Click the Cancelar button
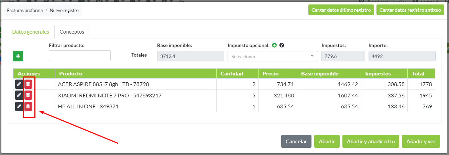Viewport: 449px width, 155px height. pyautogui.click(x=296, y=141)
